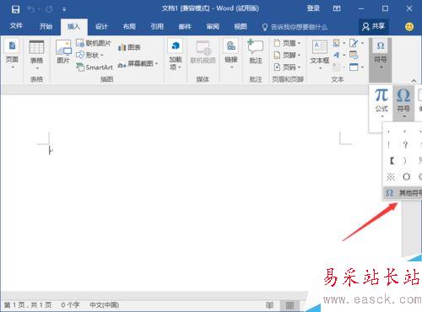The width and height of the screenshot is (422, 312).
Task: Click the 图表 (Chart) icon
Action: [x=129, y=47]
